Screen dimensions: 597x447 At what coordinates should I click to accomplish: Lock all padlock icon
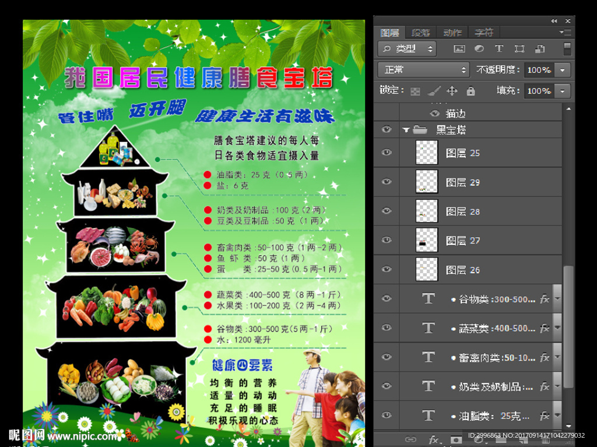point(470,90)
